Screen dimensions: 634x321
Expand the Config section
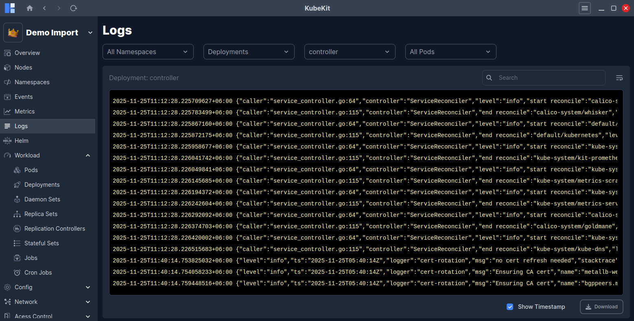[88, 287]
